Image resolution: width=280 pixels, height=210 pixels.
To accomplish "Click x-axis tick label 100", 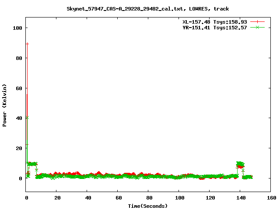I will [x=180, y=198].
